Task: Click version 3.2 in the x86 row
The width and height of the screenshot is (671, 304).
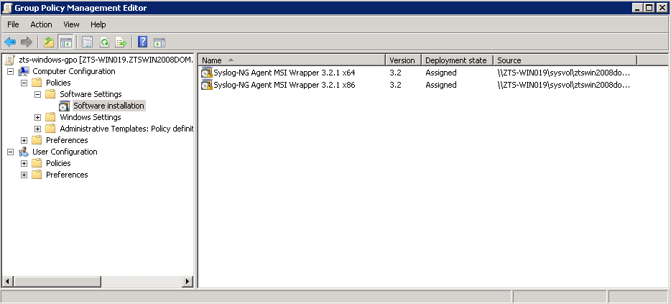Action: pyautogui.click(x=395, y=85)
